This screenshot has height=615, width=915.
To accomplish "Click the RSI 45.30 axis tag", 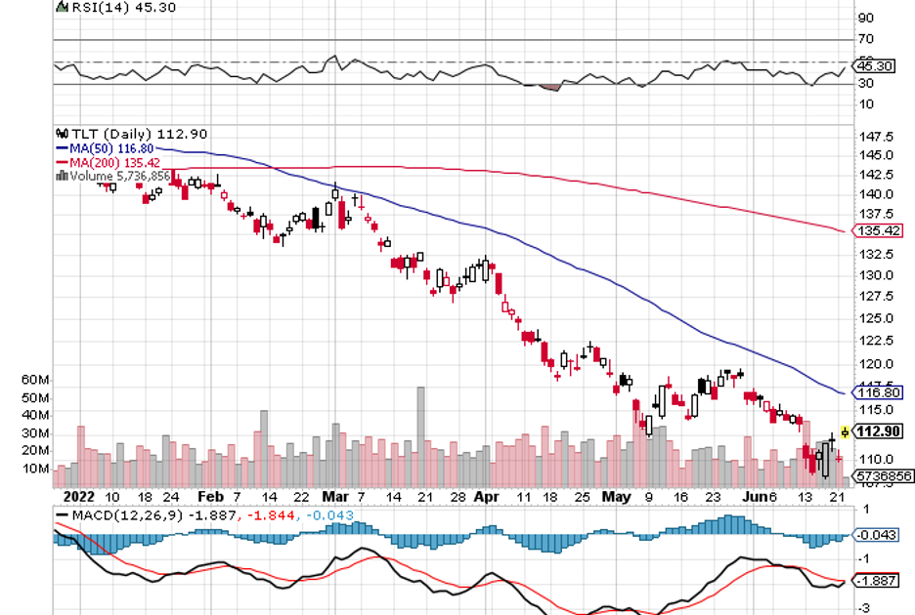I will (x=874, y=65).
